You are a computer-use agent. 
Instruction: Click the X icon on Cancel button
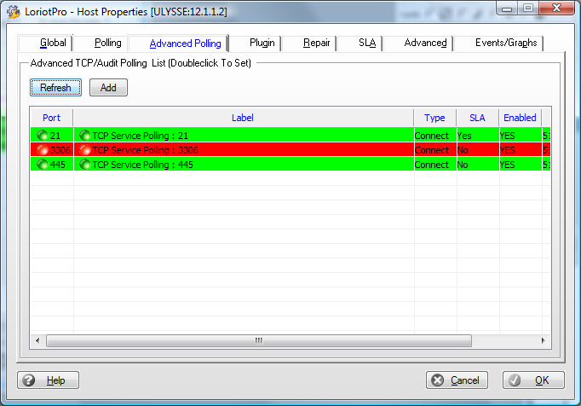(438, 380)
